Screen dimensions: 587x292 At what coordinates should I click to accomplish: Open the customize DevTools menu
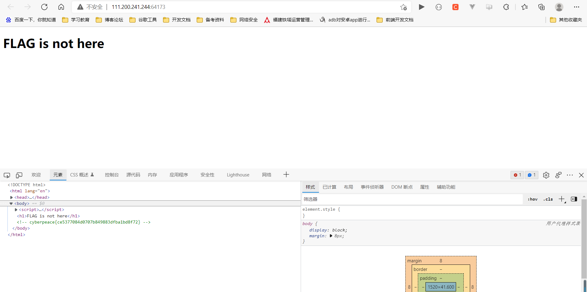tap(570, 175)
